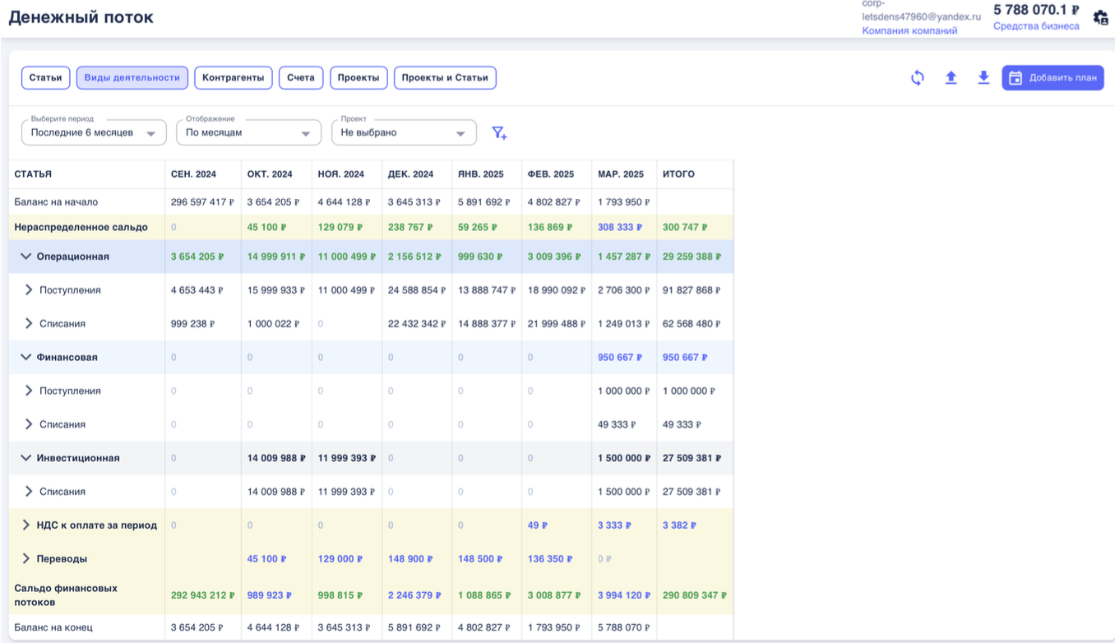Click the upload arrow icon
This screenshot has width=1115, height=643.
click(x=951, y=78)
